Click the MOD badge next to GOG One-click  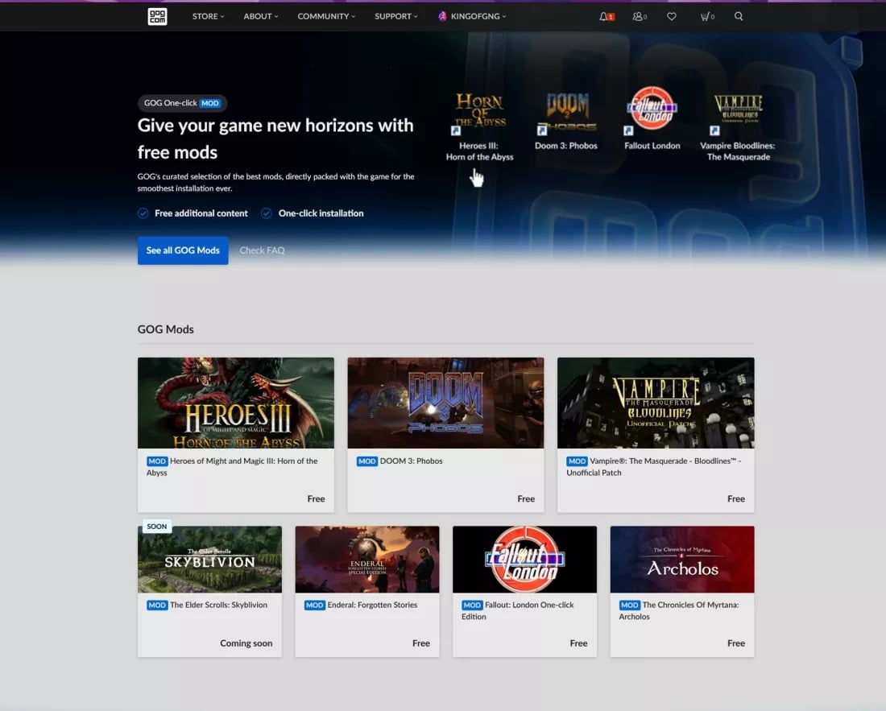[x=209, y=103]
